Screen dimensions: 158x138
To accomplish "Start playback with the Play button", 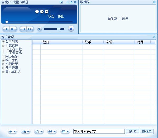I will [x=6, y=29].
